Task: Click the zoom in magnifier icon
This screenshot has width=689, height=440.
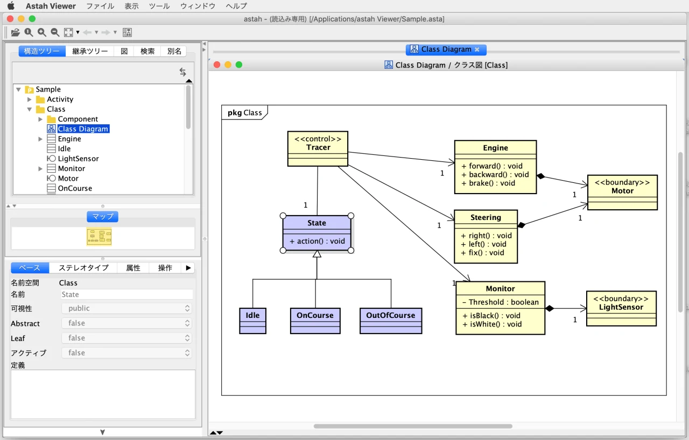Action: click(42, 32)
